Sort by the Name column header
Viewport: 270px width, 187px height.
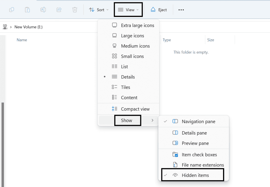click(22, 40)
